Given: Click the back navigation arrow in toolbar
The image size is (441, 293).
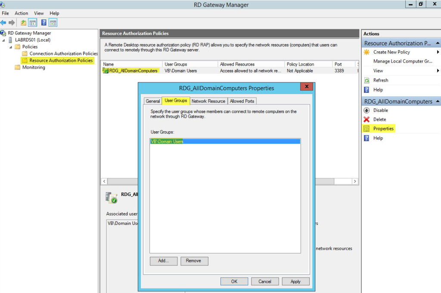Looking at the screenshot, I should [x=3, y=22].
